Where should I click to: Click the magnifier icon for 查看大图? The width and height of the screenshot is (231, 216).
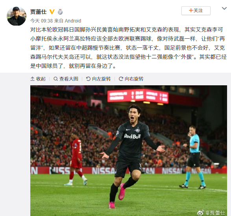point(55,79)
